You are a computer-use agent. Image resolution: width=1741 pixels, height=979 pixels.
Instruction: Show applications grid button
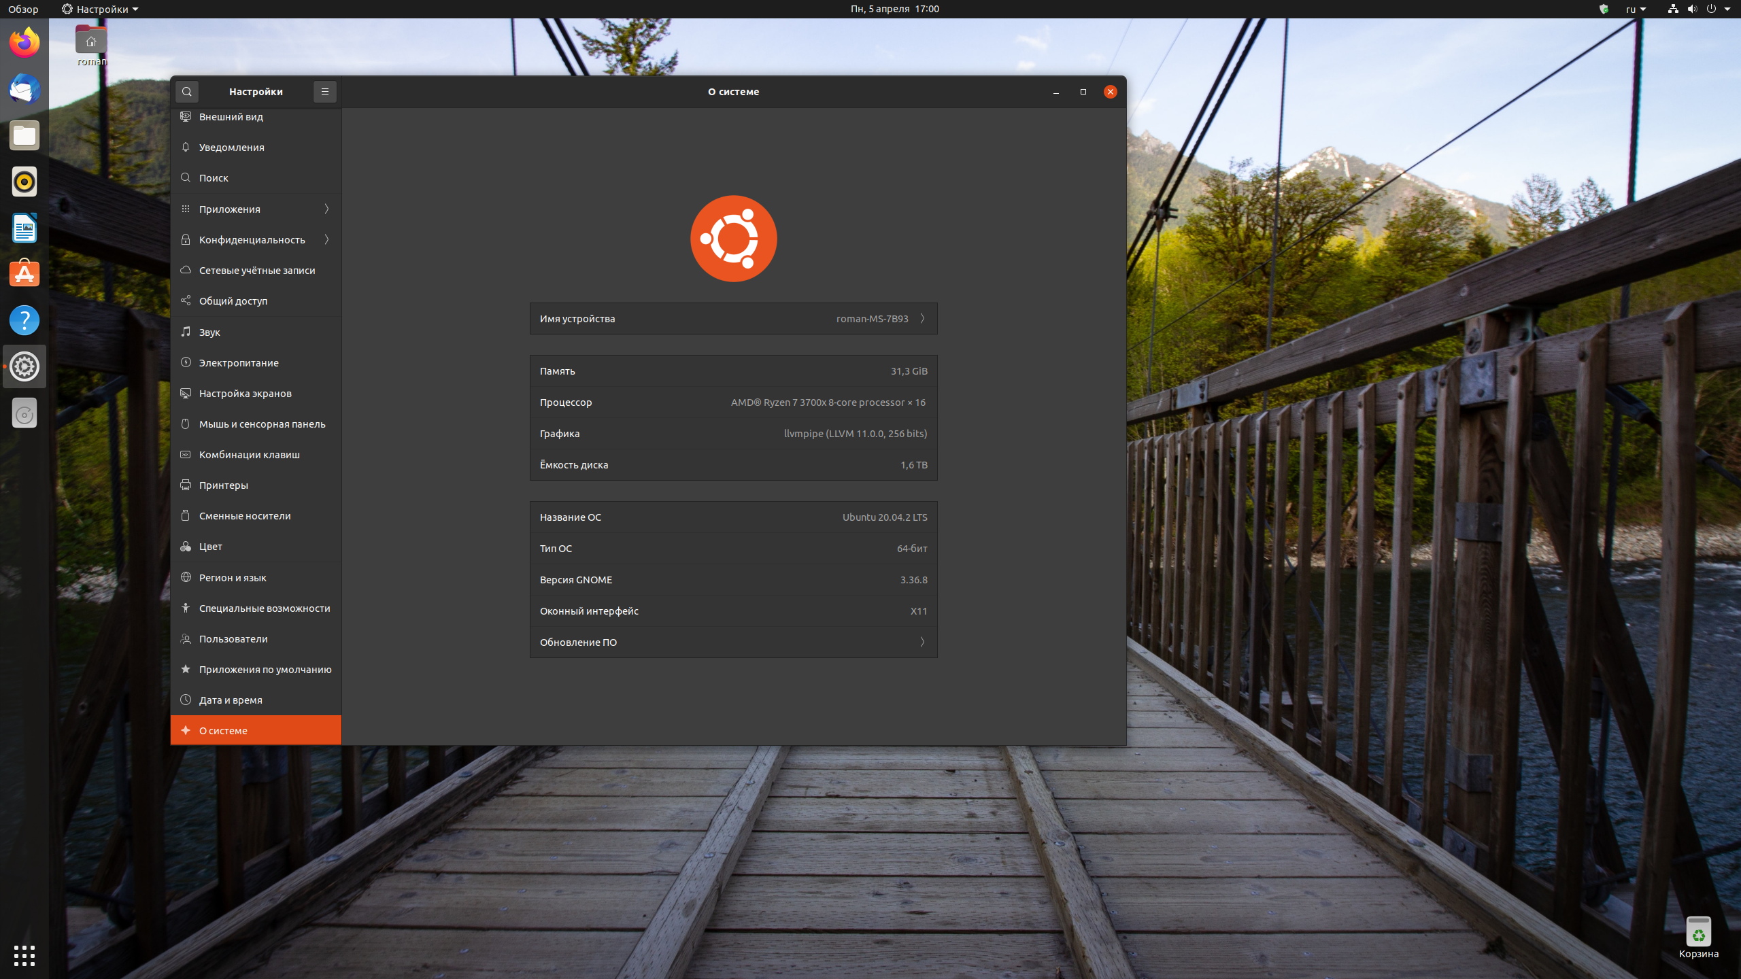click(24, 955)
